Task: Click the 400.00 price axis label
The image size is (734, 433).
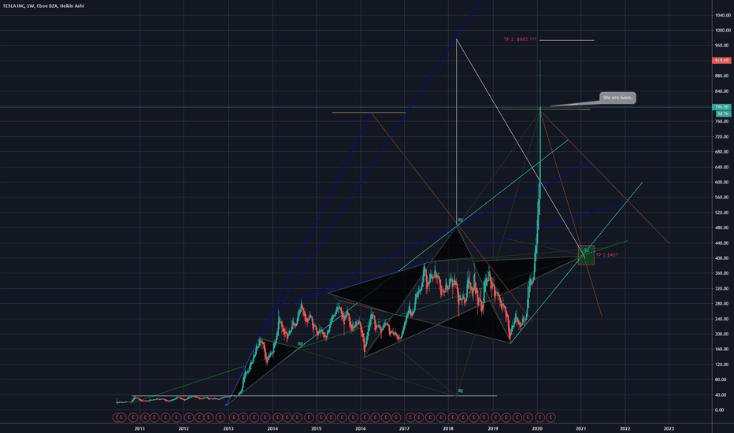Action: tap(722, 258)
